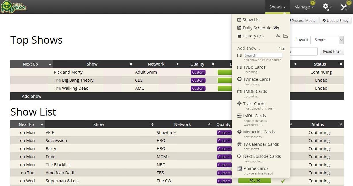
Task: Click the Adult Swim network cell
Action: coord(146,72)
